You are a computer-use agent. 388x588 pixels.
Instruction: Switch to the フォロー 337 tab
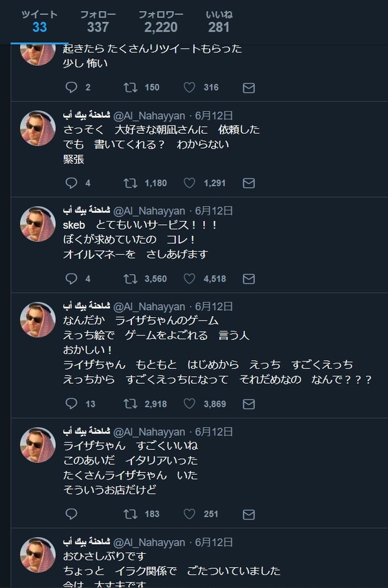click(x=98, y=22)
